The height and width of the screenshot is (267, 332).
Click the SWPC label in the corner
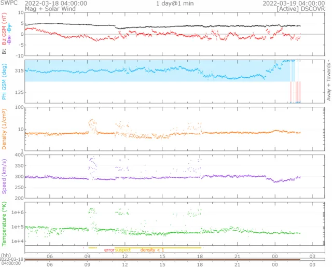[x=8, y=3]
